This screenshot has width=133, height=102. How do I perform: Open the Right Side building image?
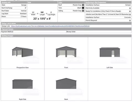[22, 84]
